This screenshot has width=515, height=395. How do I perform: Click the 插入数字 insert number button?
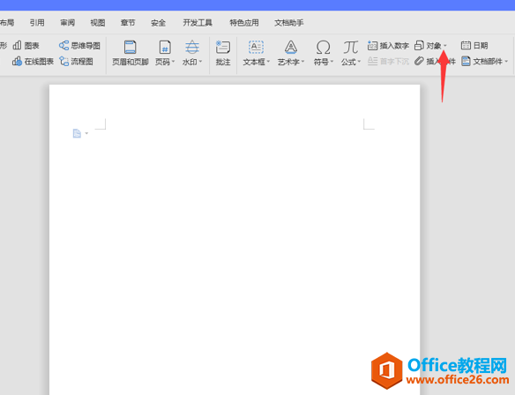(388, 45)
